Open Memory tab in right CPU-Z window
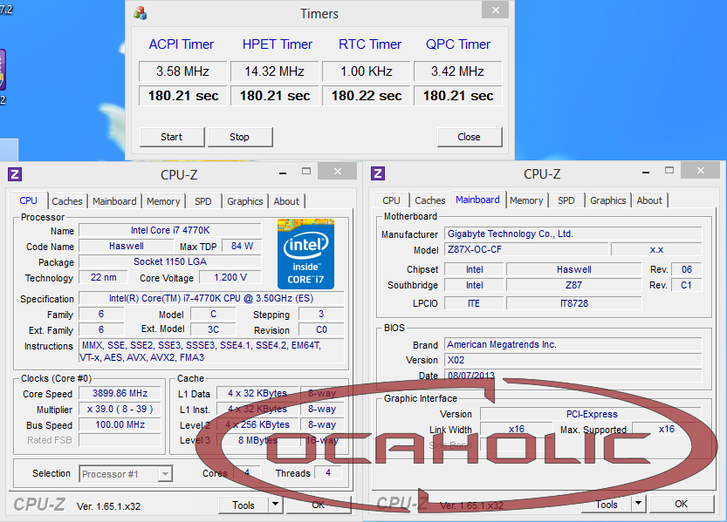 pos(526,200)
